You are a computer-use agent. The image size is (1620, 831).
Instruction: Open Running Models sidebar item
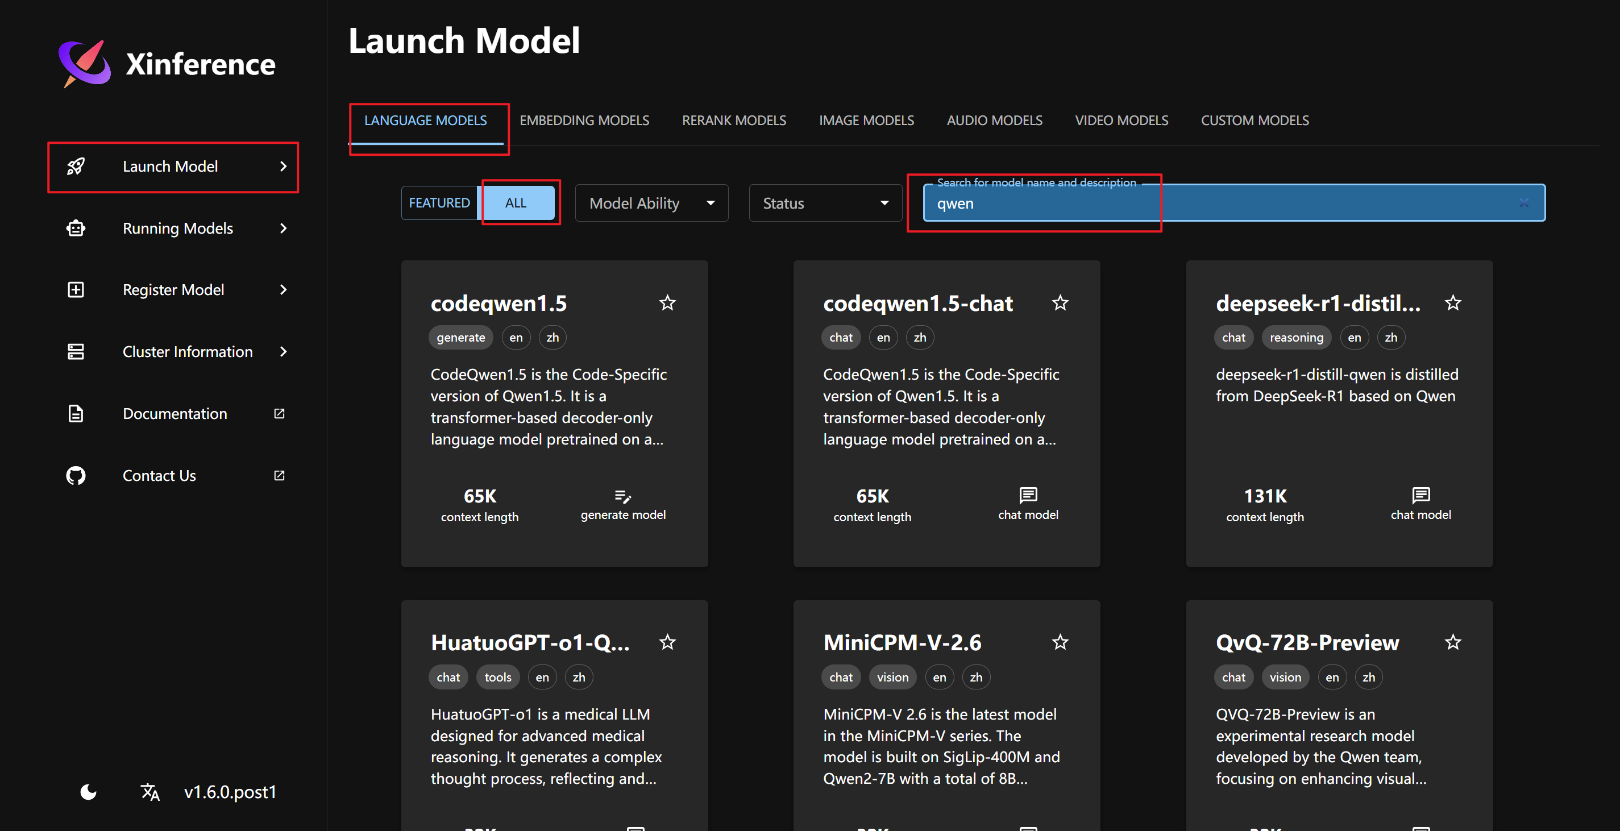tap(173, 228)
